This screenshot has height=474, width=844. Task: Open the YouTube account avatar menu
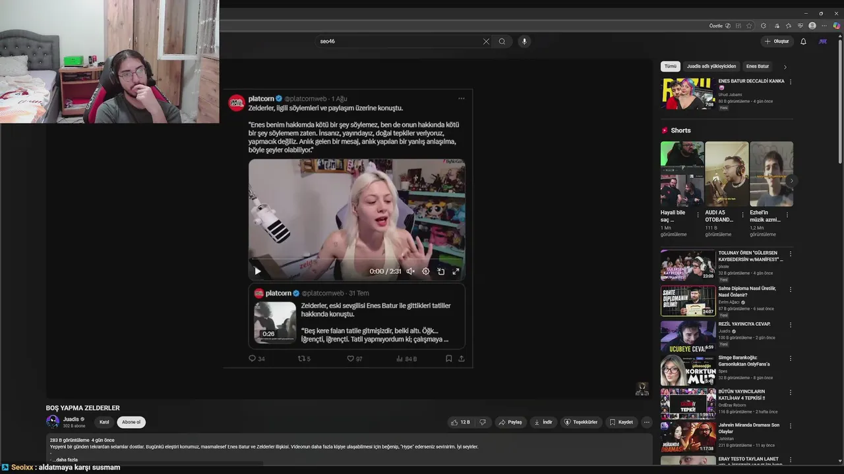[822, 41]
